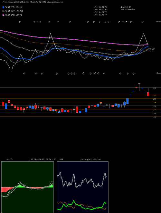
Task: Click the 'Pre L: 20.71' value
Action: click(x=100, y=12)
